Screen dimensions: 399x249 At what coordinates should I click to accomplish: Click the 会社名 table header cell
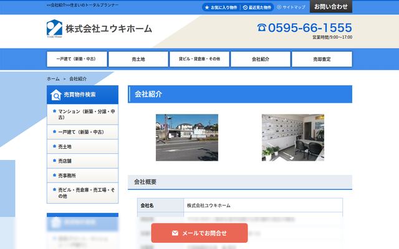pyautogui.click(x=161, y=205)
